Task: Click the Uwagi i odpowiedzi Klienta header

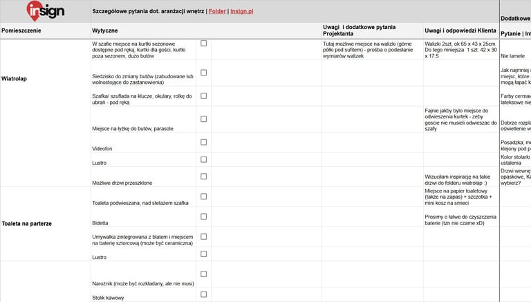Action: point(460,31)
